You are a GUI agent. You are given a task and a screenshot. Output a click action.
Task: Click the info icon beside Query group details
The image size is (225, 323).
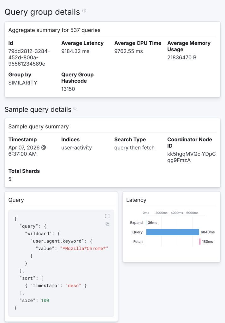tap(84, 11)
